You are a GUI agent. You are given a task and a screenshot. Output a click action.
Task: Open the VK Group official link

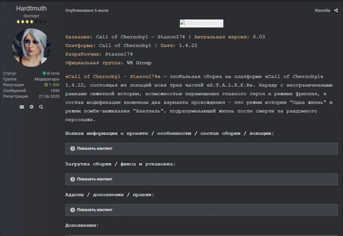pos(139,63)
